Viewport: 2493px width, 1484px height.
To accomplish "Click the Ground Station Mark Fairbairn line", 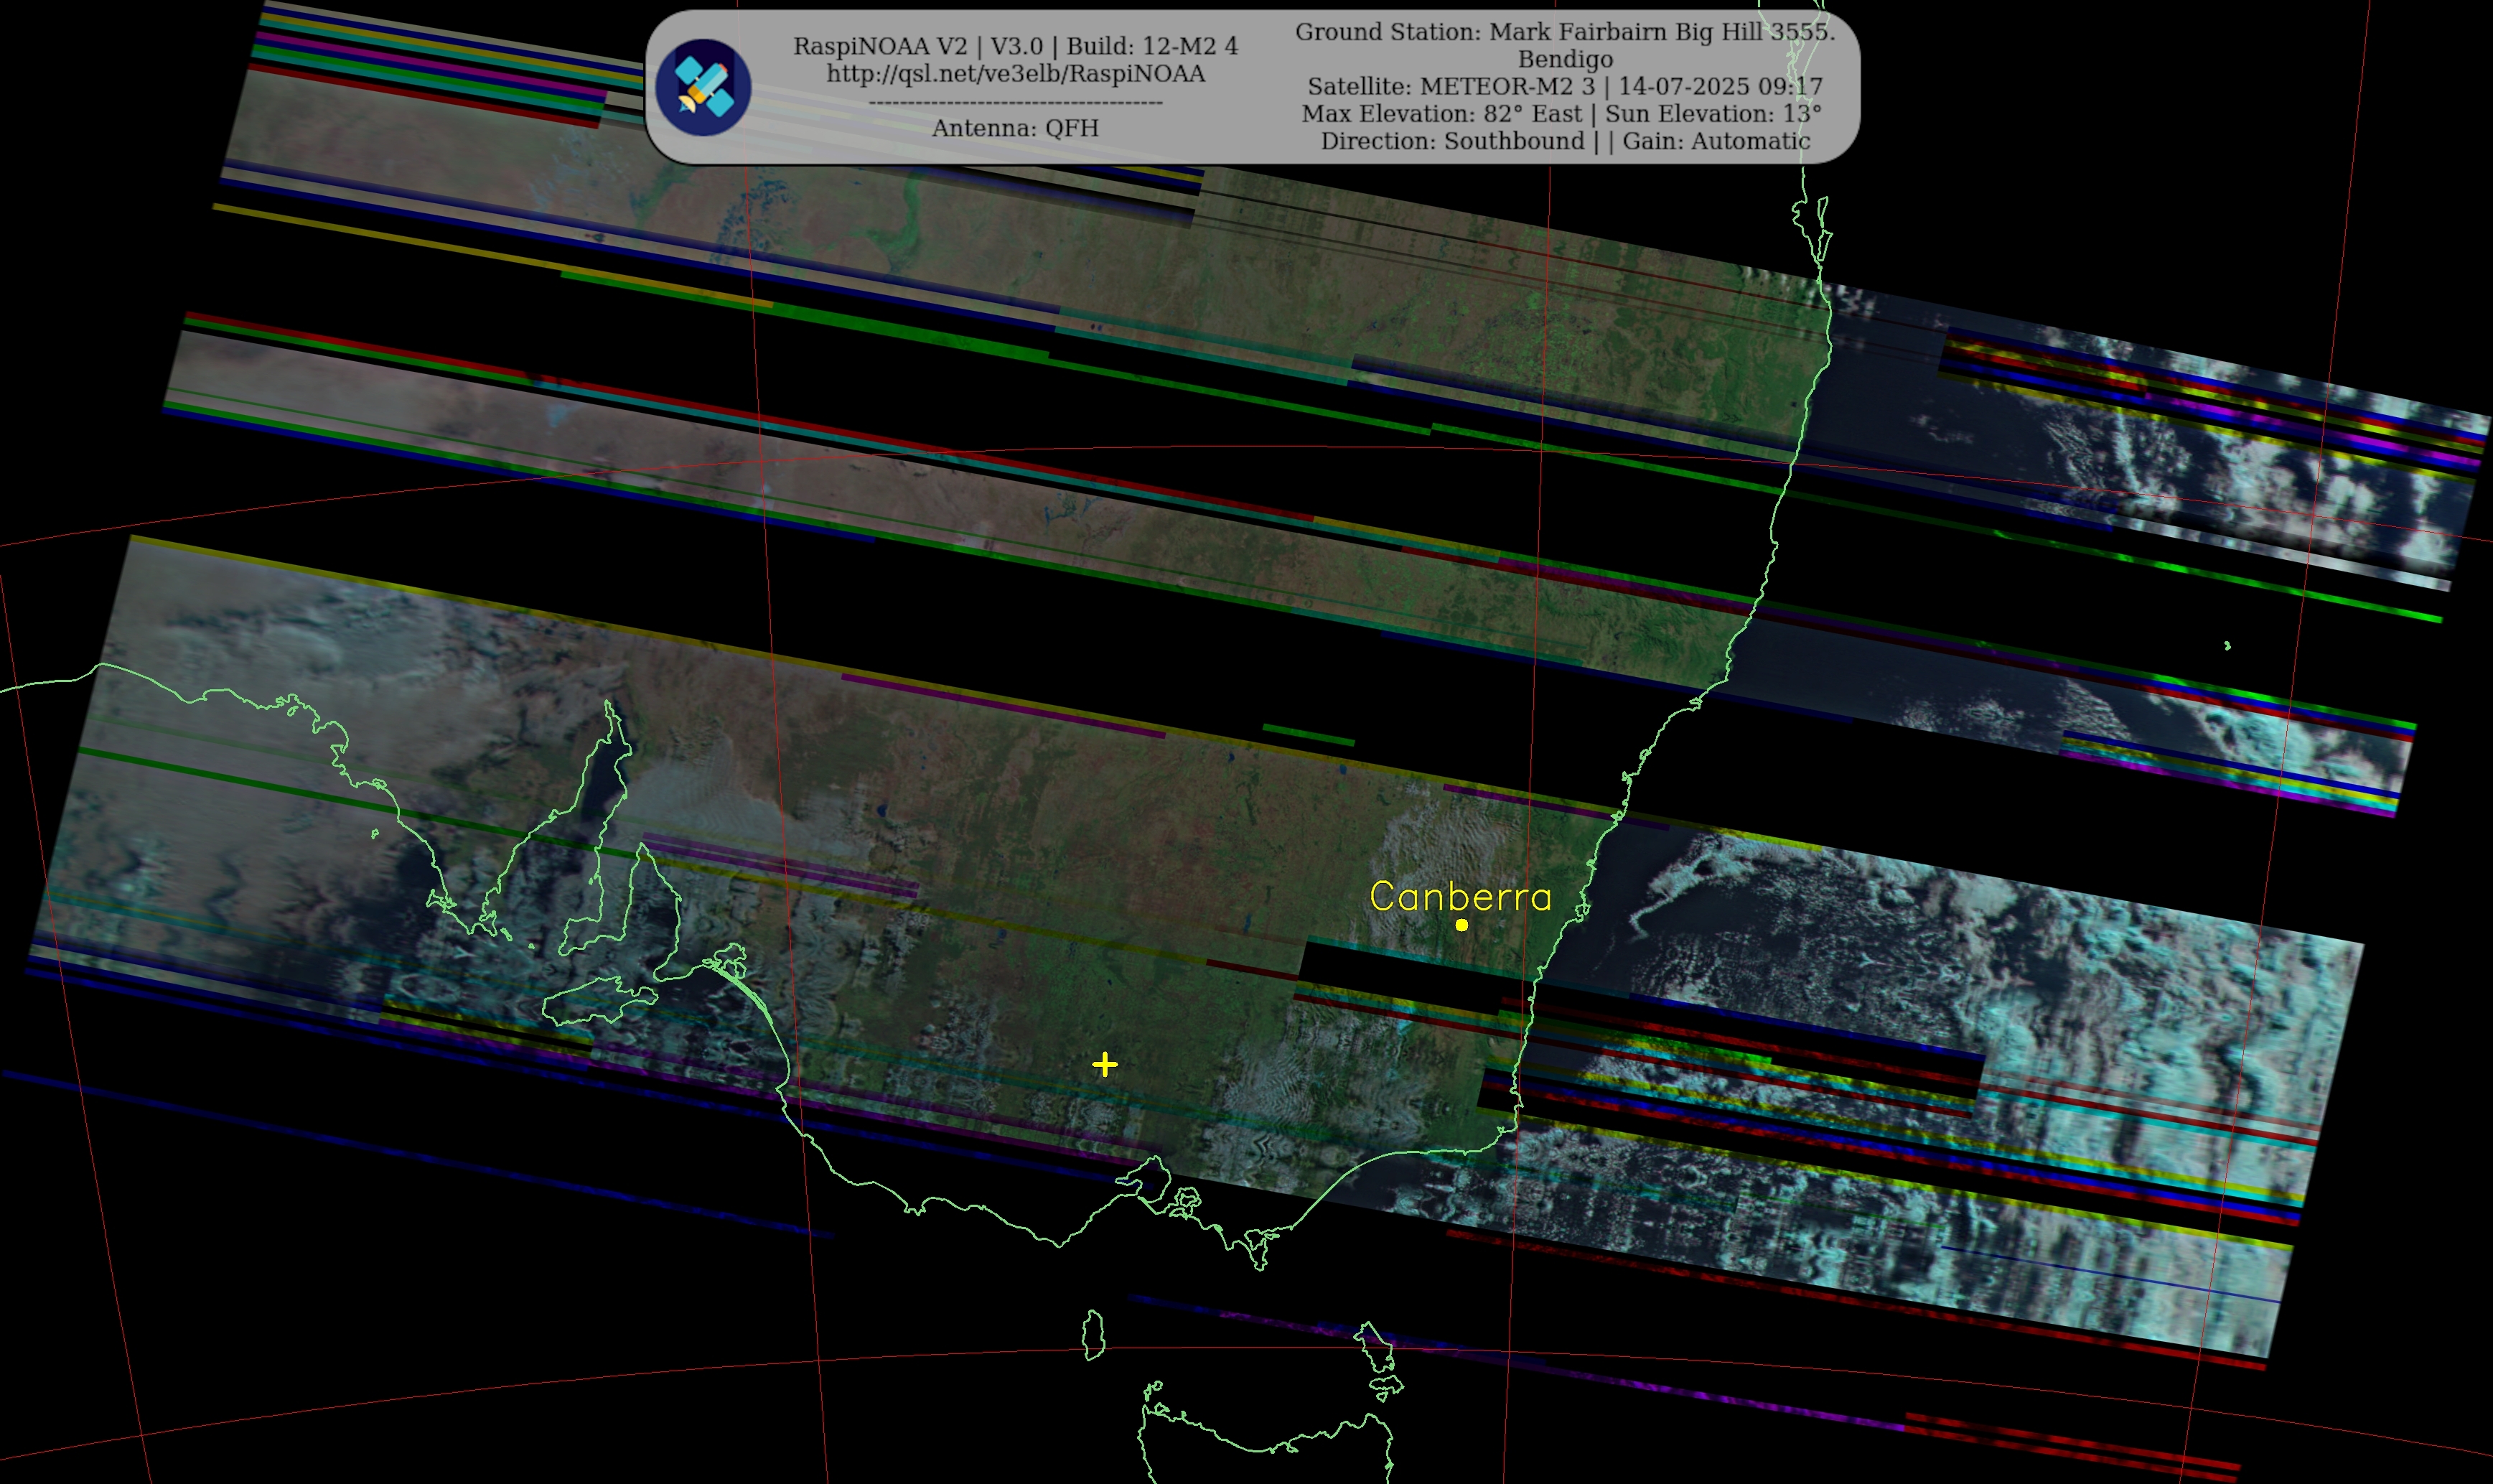I will pyautogui.click(x=1564, y=32).
